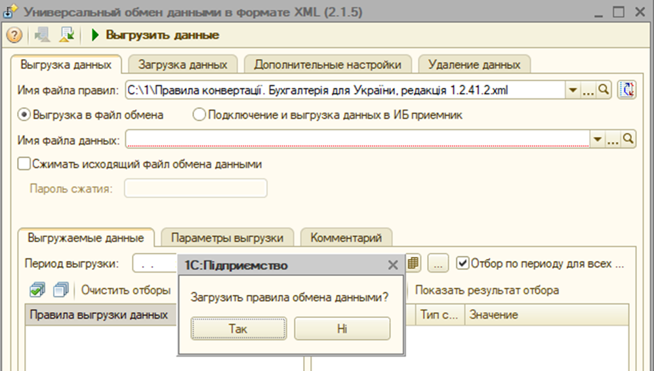Open the Комментарий sub-tab
Screen dimensions: 654x371
[x=346, y=238]
